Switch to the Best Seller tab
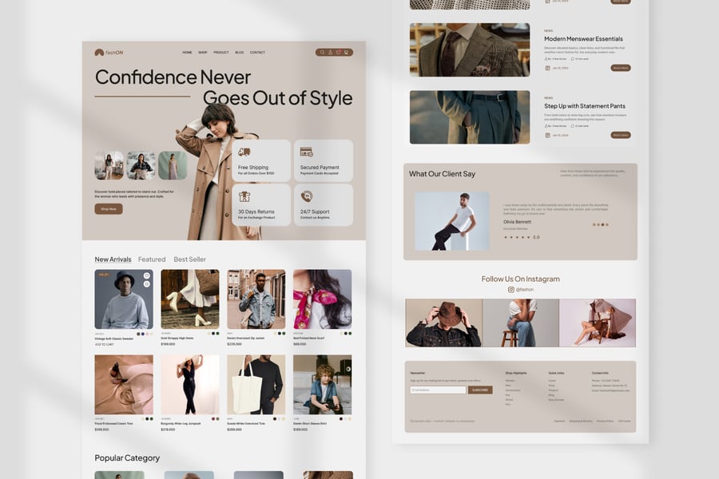Image resolution: width=719 pixels, height=479 pixels. tap(189, 259)
